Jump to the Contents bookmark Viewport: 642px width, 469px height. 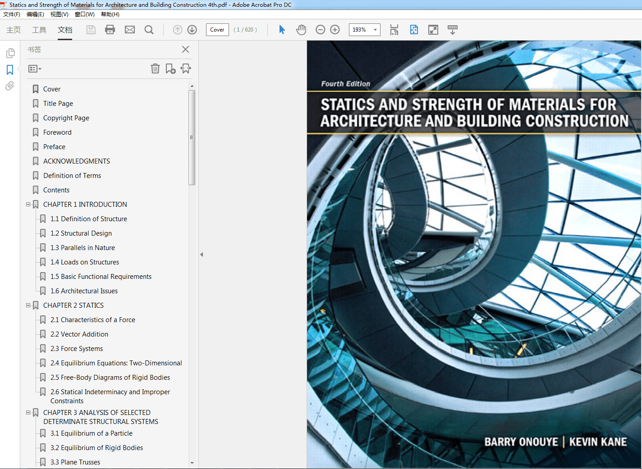[56, 190]
